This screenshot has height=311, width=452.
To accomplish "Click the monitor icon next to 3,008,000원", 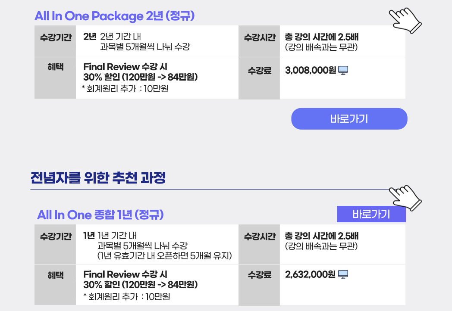I will pos(343,70).
